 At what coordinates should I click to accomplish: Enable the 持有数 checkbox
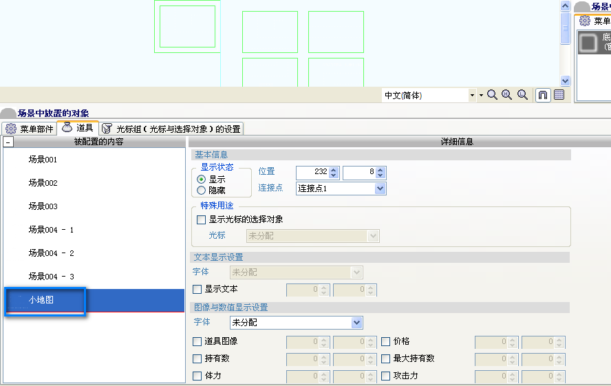tap(197, 358)
